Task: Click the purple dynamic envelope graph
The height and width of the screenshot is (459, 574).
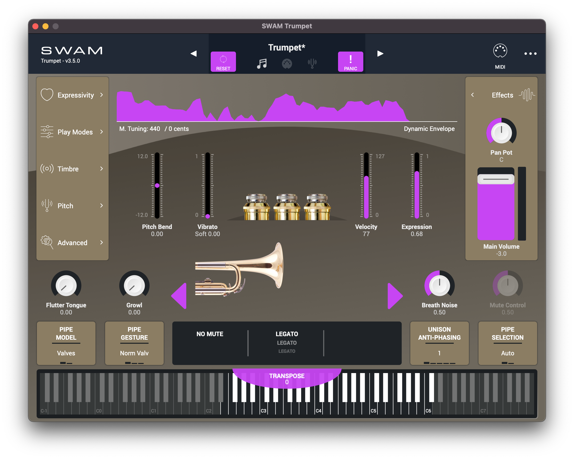Action: (263, 106)
